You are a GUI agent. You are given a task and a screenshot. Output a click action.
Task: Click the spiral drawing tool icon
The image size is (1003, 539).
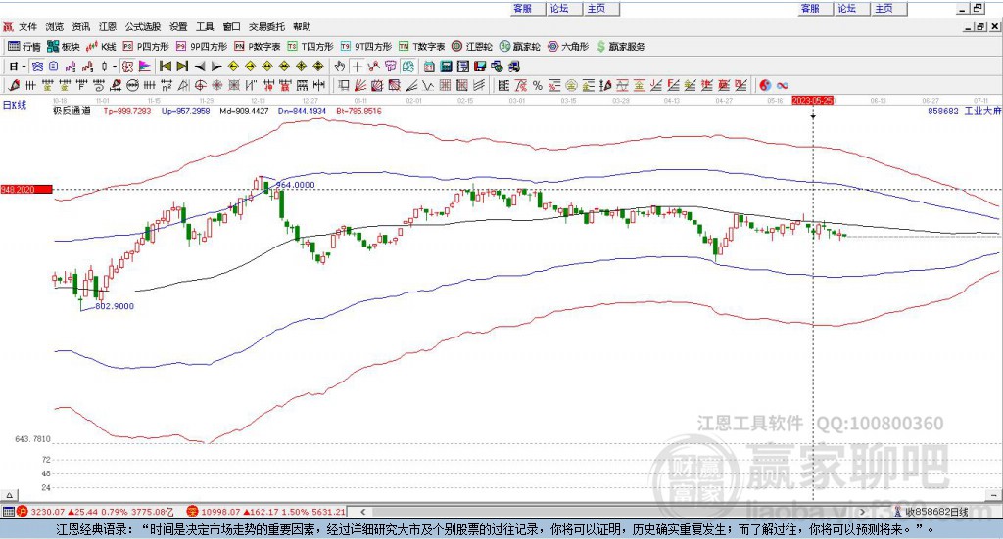[99, 85]
